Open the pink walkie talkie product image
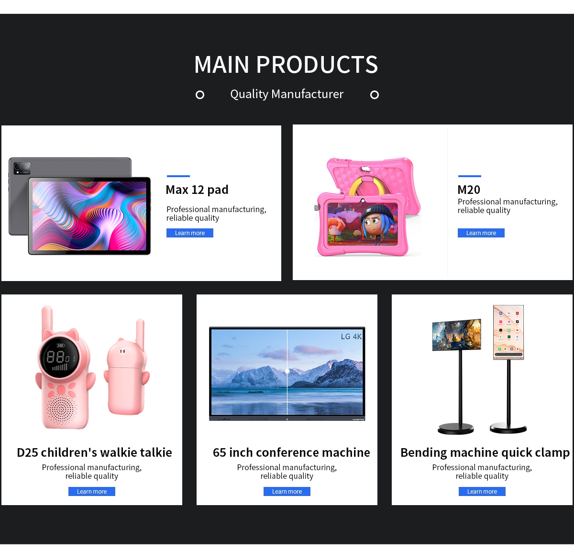This screenshot has height=553, width=574. click(x=92, y=367)
